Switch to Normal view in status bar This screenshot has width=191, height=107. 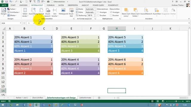(x=152, y=101)
